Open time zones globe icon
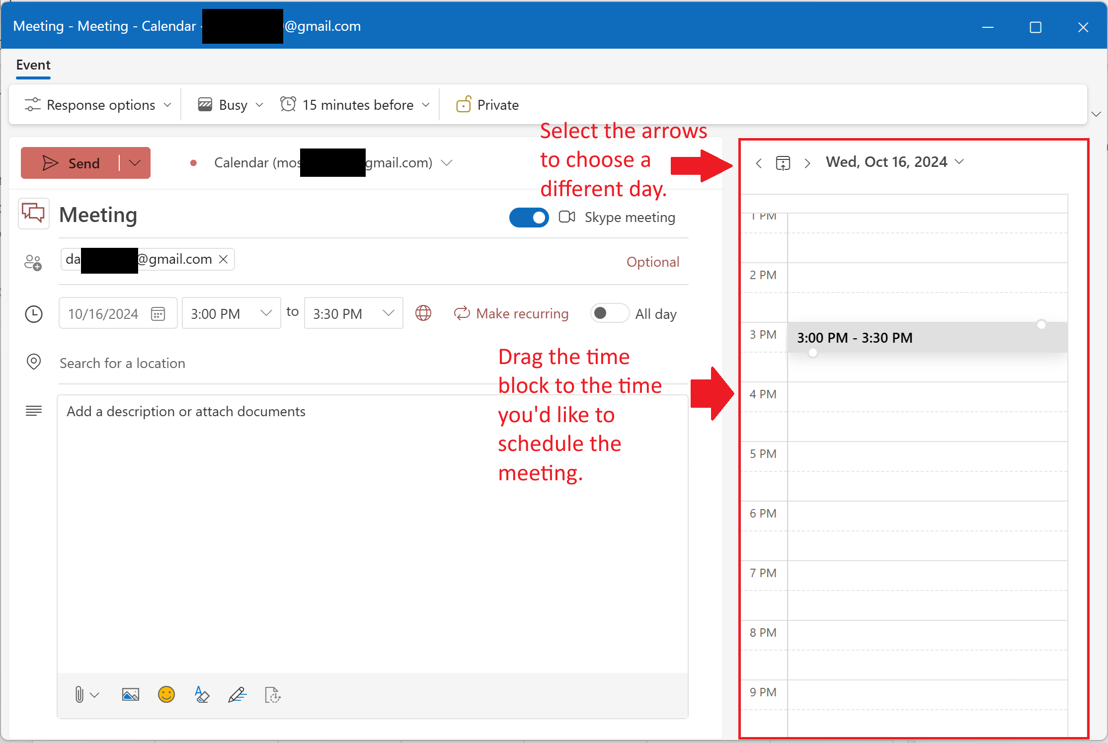The height and width of the screenshot is (743, 1108). coord(423,313)
